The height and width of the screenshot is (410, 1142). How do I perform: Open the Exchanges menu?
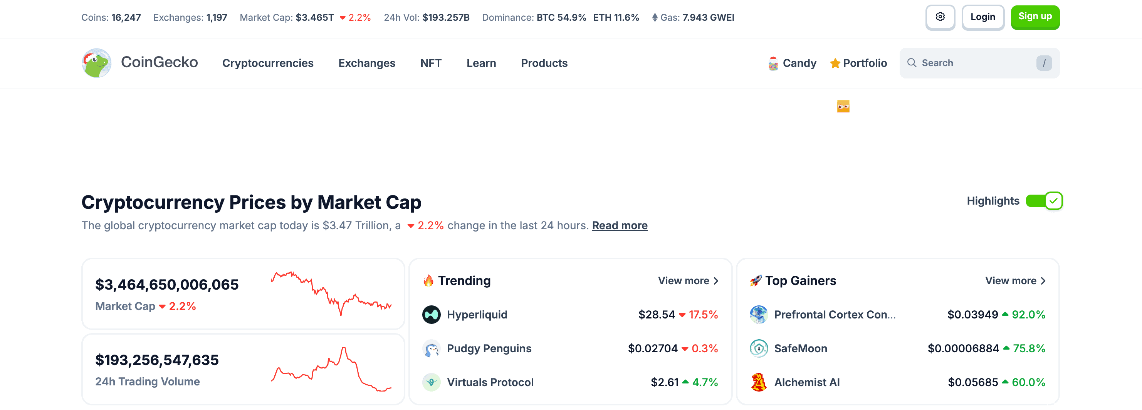[367, 63]
